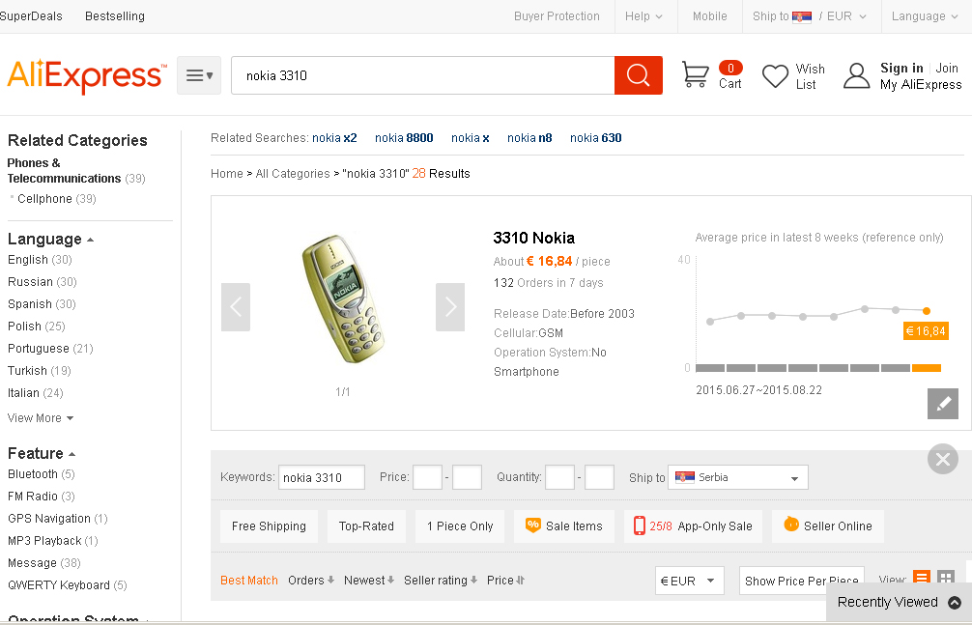Open Ship to Serbia country dropdown
Viewport: 972px width, 625px height.
point(737,477)
